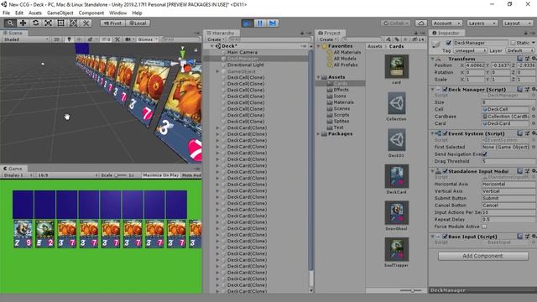This screenshot has height=302, width=537.
Task: Collapse the Transform component
Action: click(433, 59)
